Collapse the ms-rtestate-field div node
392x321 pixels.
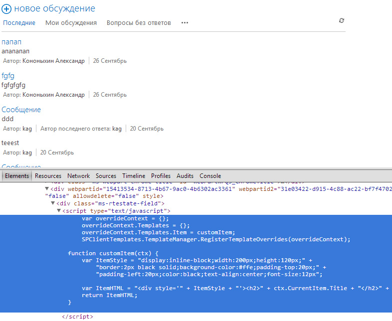pyautogui.click(x=53, y=203)
